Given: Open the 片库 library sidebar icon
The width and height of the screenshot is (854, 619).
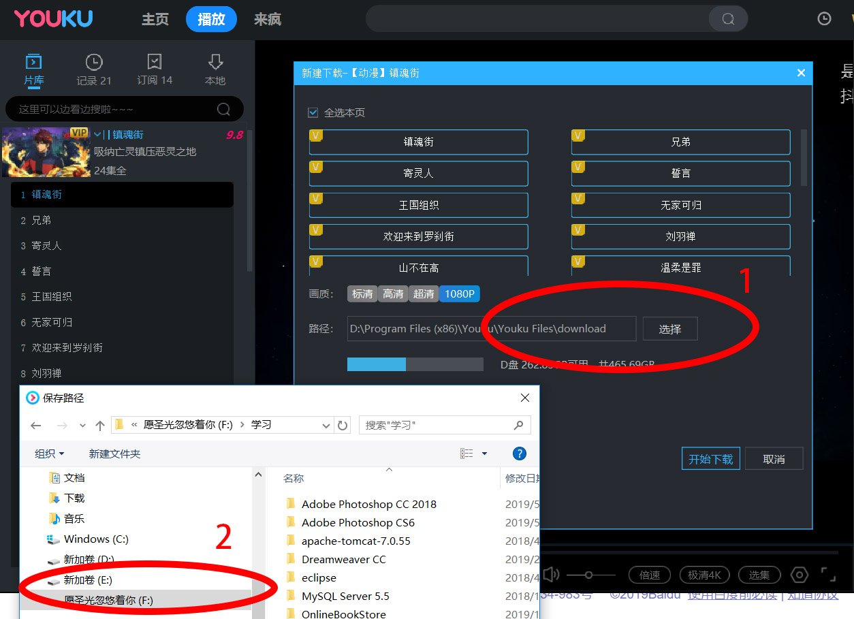Looking at the screenshot, I should pos(33,69).
